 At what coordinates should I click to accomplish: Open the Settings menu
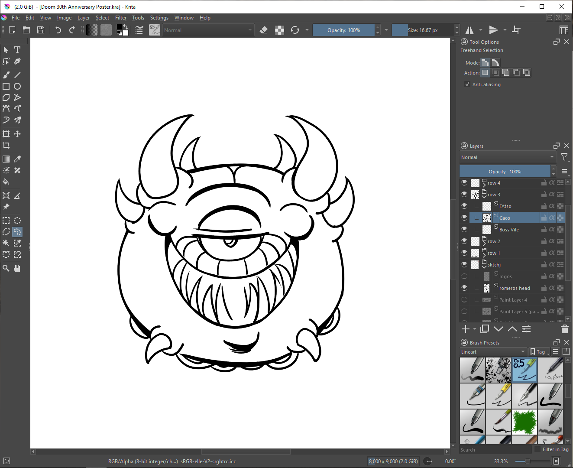click(x=159, y=18)
